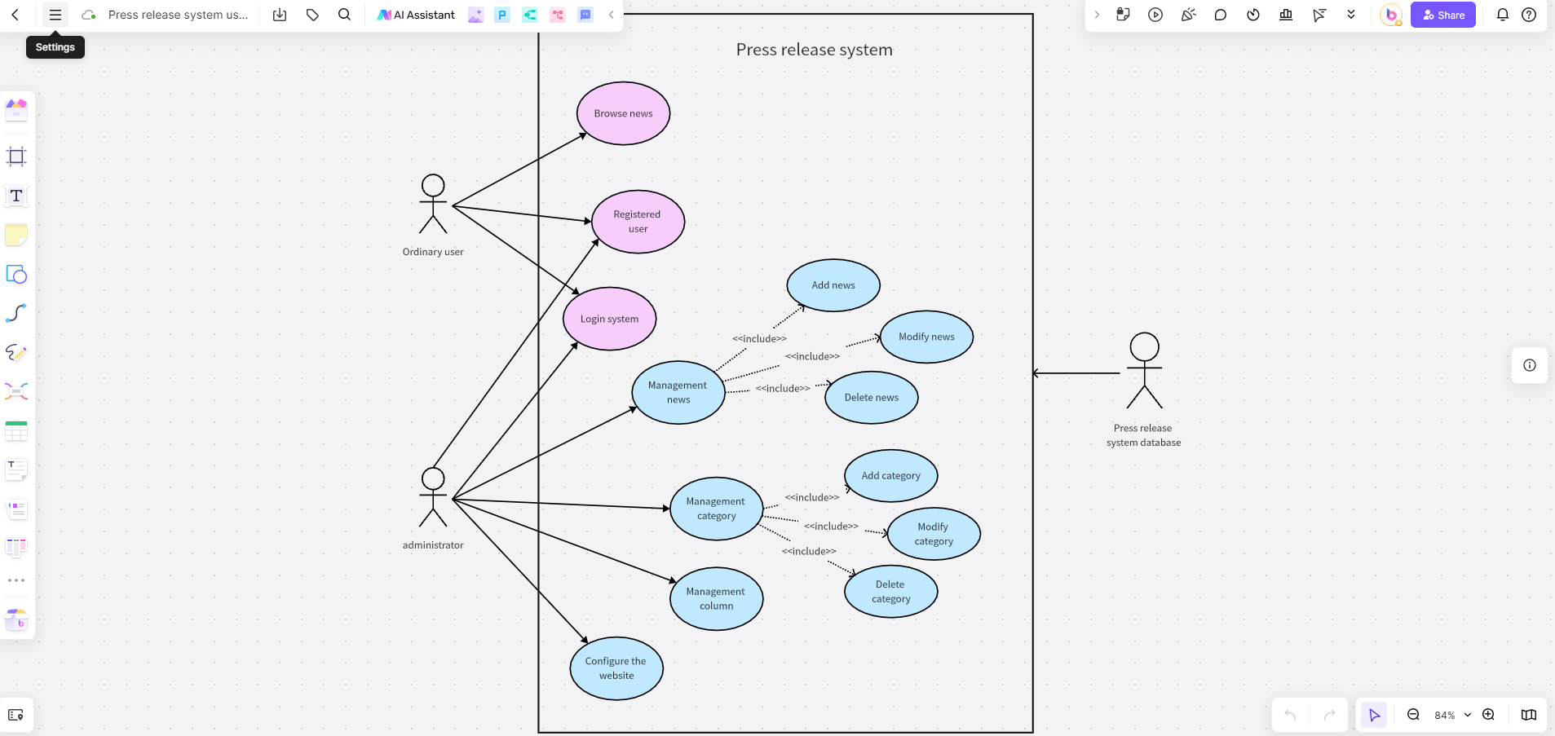The height and width of the screenshot is (736, 1555).
Task: Select the Table tool
Action: point(16,430)
